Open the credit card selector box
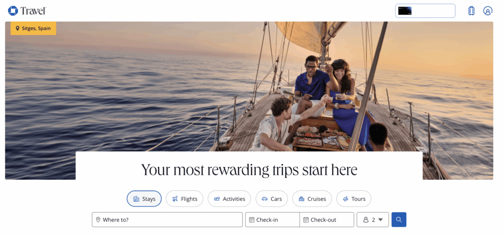This screenshot has height=234, width=503. 425,11
